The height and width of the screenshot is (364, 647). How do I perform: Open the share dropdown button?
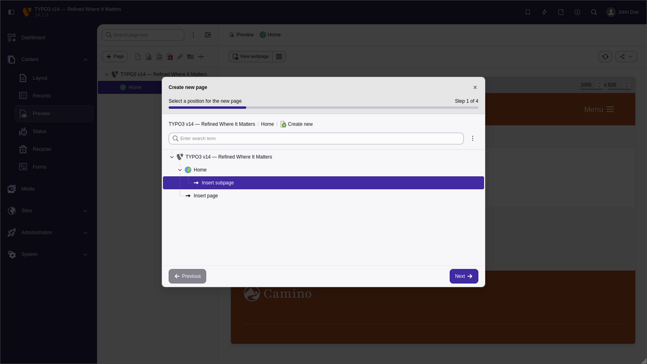626,57
